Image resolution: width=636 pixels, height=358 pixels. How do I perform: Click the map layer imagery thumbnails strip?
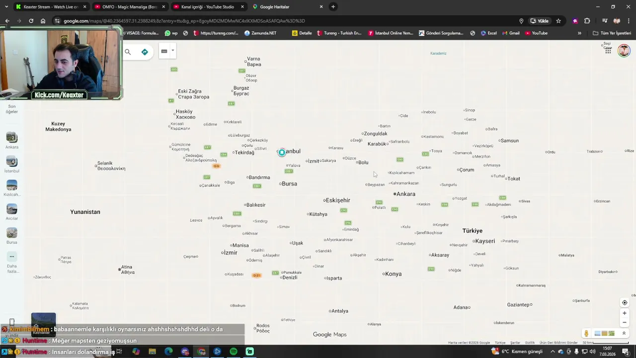tap(605, 333)
